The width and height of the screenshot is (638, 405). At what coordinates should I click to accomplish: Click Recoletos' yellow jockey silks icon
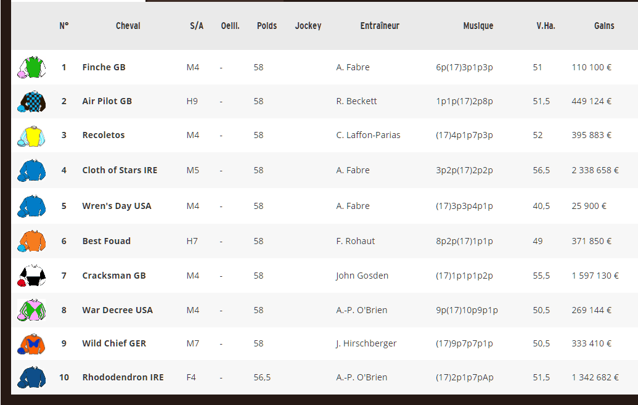[x=31, y=136]
